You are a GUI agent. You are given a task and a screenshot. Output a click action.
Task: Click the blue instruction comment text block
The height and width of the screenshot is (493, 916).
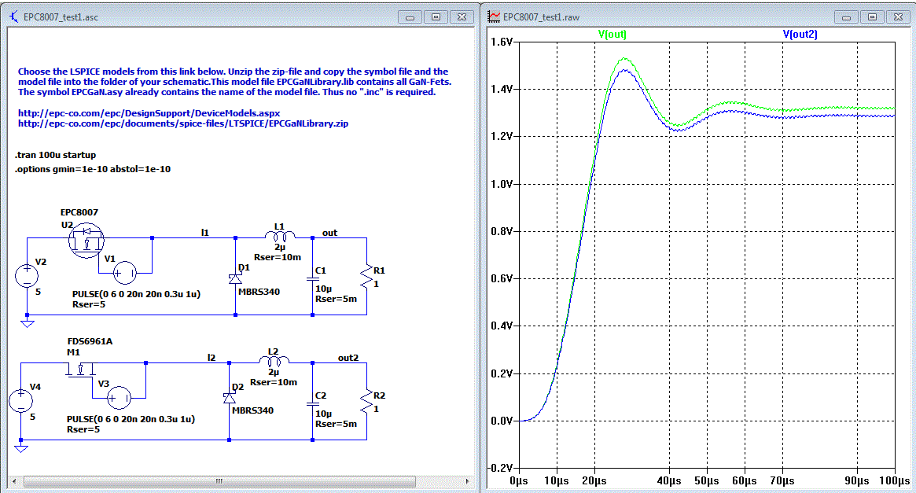click(x=235, y=82)
